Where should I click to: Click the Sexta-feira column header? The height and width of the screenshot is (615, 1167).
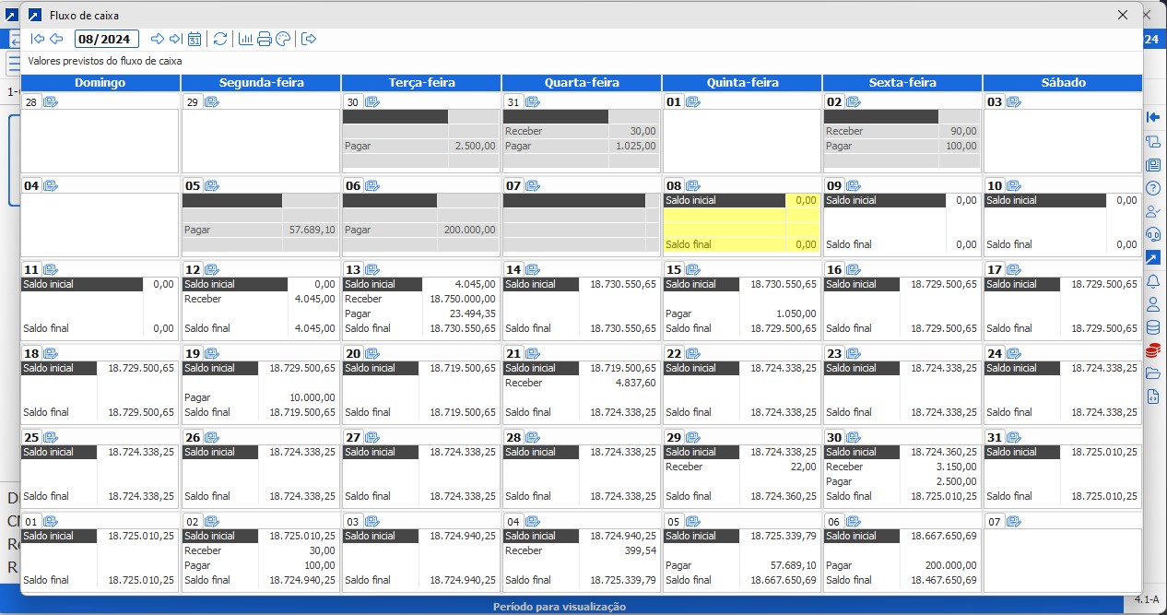coord(902,82)
